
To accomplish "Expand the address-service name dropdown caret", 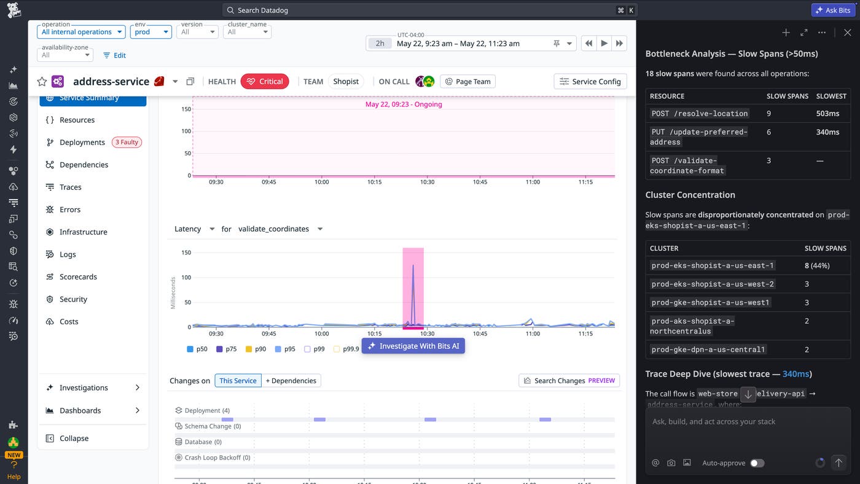I will tap(175, 82).
